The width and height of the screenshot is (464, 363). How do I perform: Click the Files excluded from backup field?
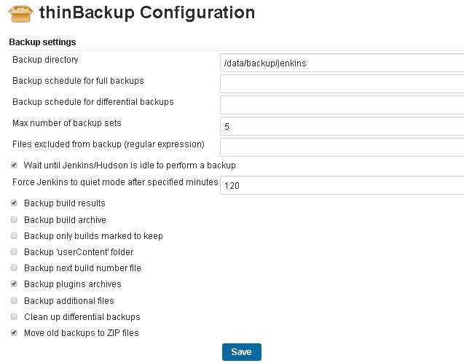(x=342, y=147)
